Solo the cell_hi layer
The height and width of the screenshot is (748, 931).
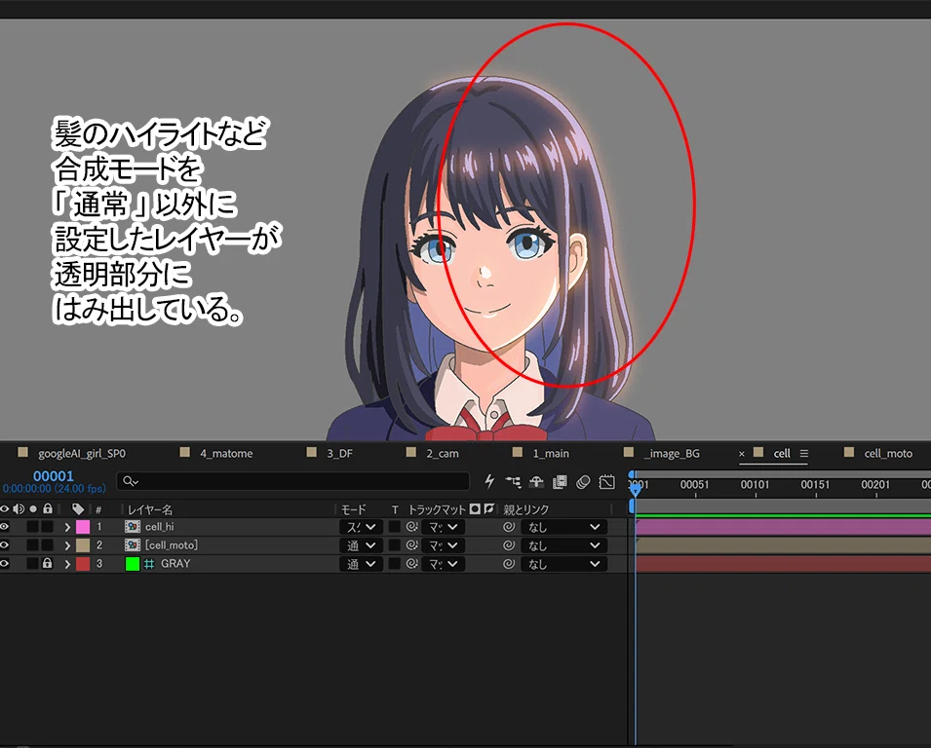[x=32, y=527]
